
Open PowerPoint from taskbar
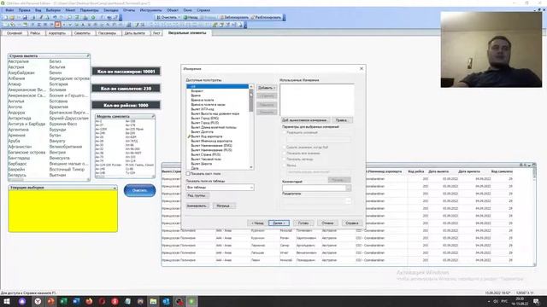pos(50,301)
